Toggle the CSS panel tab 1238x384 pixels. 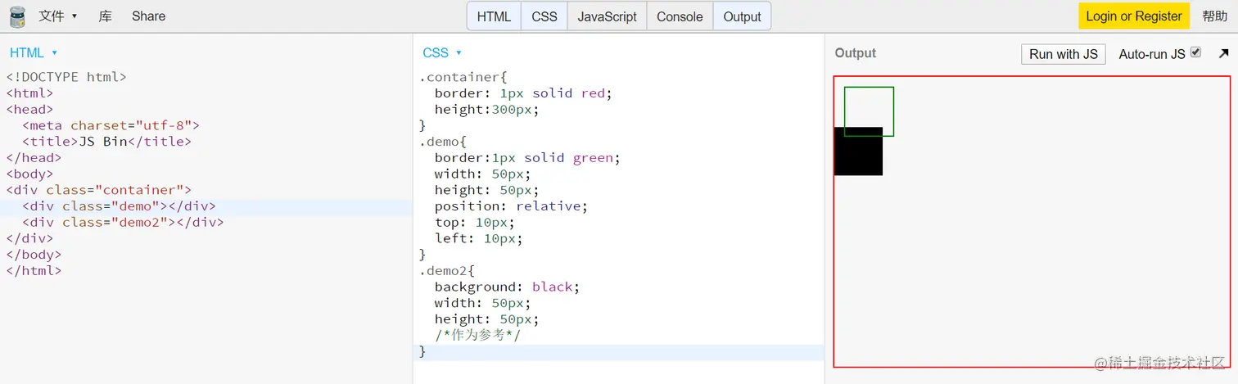544,16
